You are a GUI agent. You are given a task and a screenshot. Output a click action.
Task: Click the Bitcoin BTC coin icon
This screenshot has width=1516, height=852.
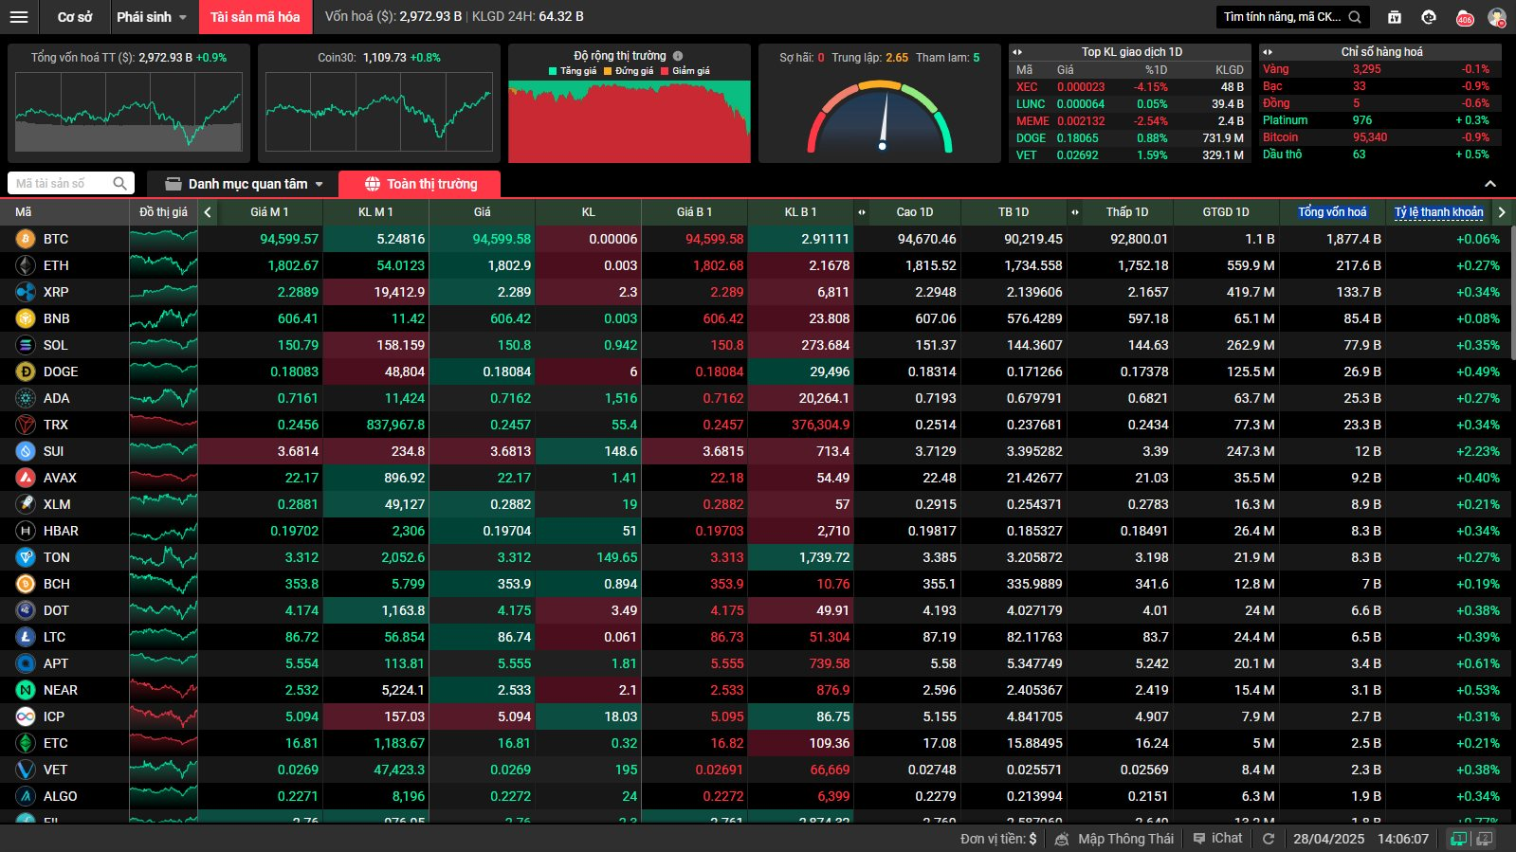click(x=26, y=239)
